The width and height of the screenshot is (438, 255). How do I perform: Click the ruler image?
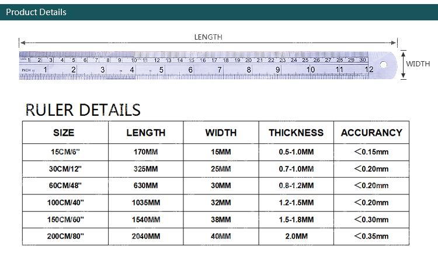[208, 65]
